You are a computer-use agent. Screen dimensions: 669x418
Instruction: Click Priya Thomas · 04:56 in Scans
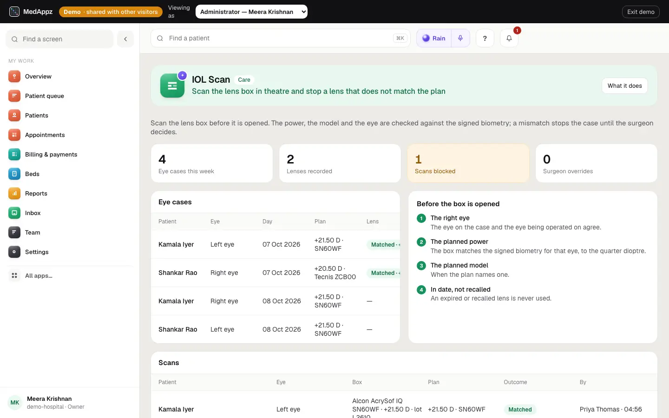[x=610, y=409]
